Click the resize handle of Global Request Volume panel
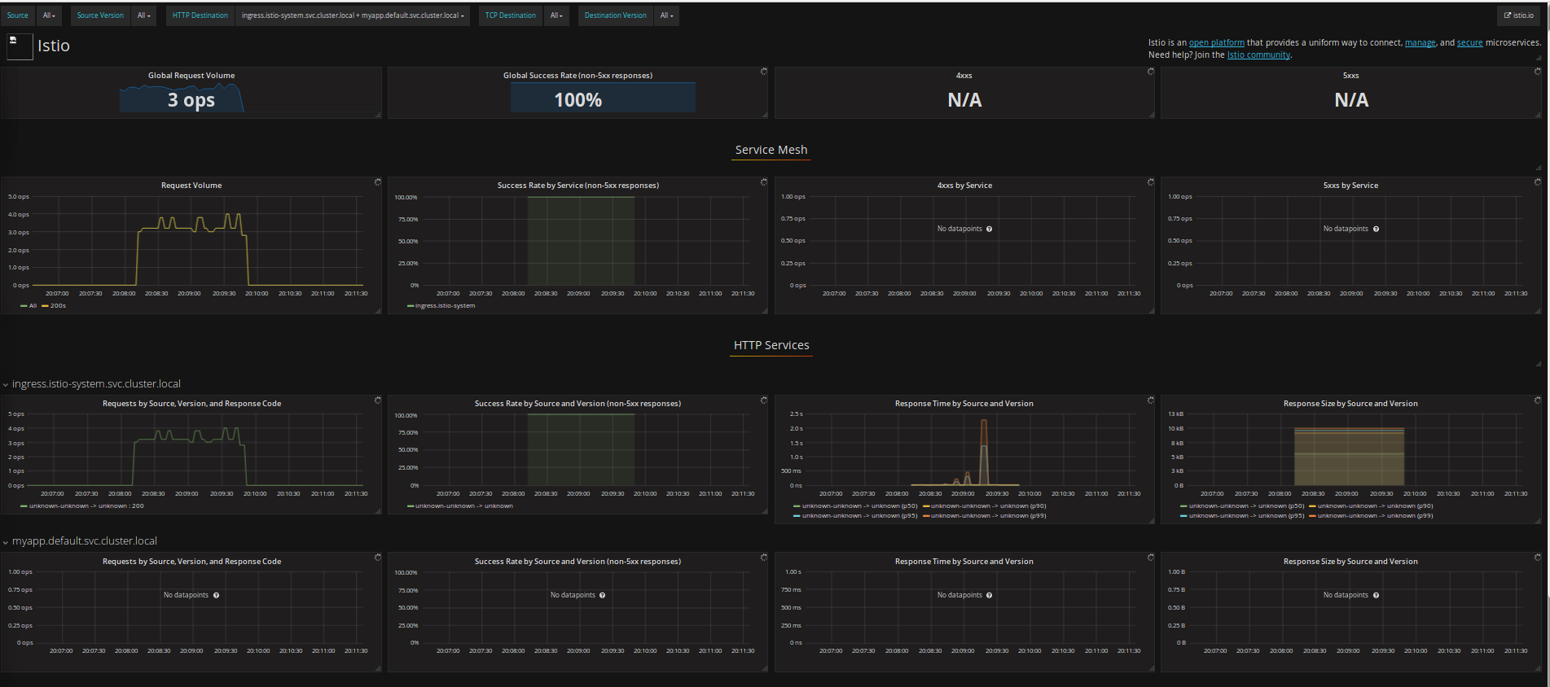 (x=378, y=115)
